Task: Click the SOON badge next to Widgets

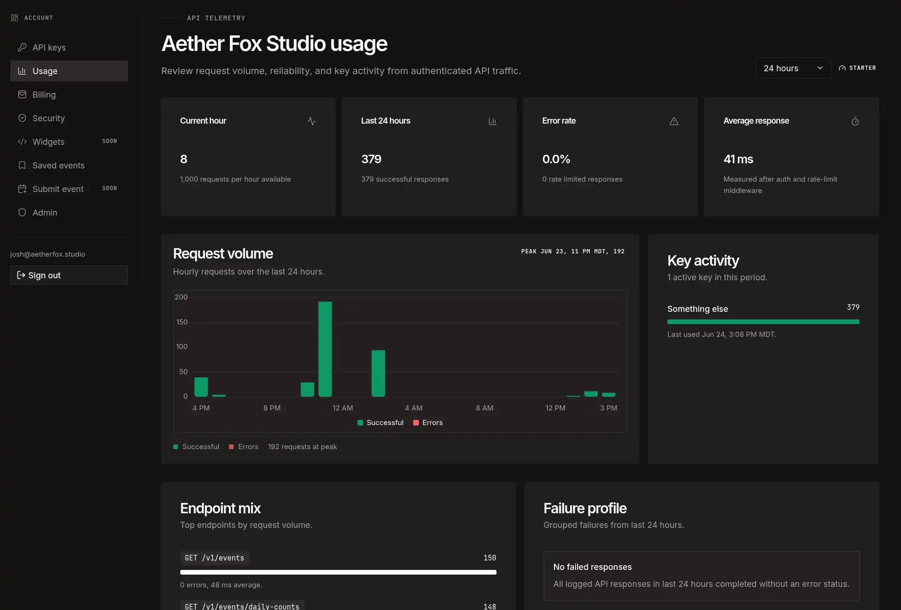Action: pos(109,141)
